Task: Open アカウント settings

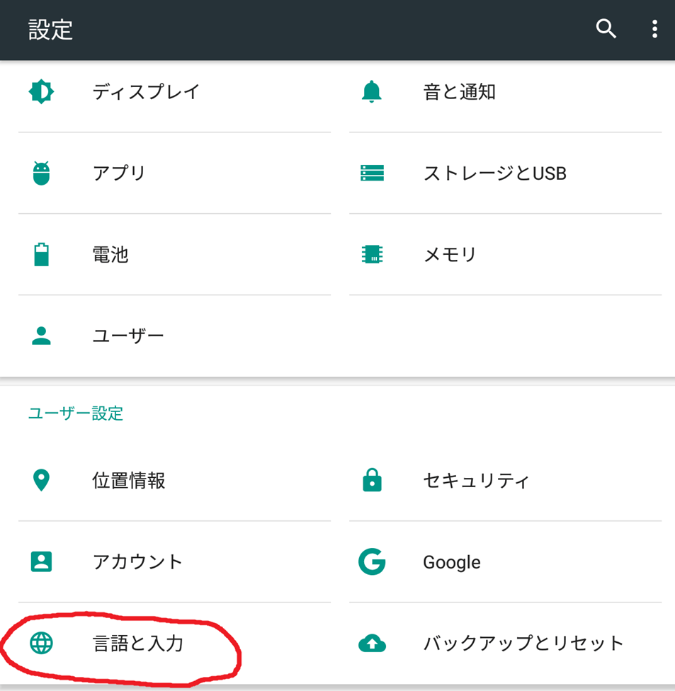Action: (137, 562)
